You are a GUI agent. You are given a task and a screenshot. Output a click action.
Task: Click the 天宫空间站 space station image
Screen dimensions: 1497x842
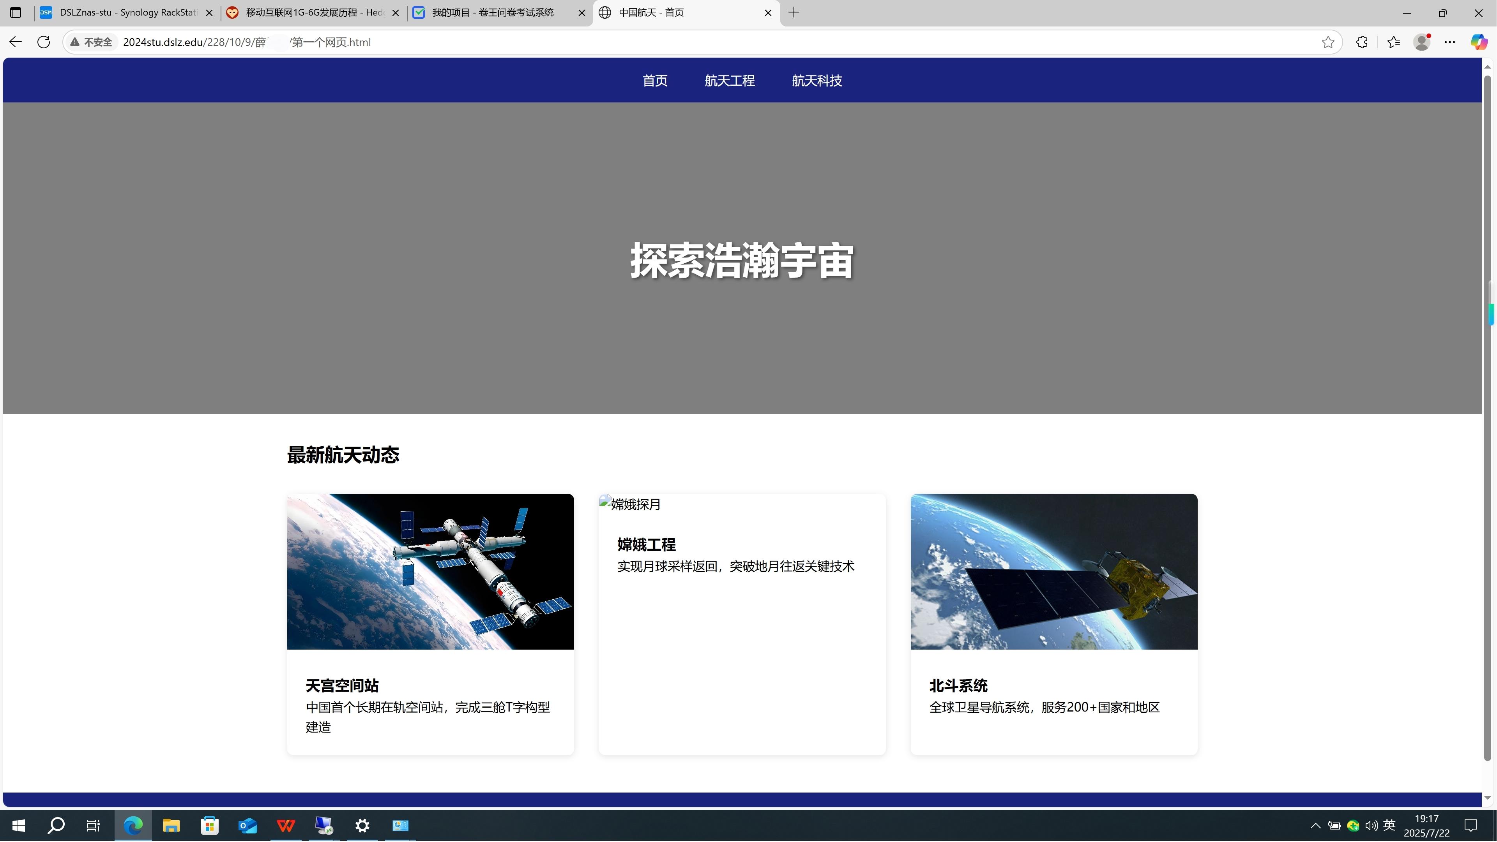pos(431,572)
